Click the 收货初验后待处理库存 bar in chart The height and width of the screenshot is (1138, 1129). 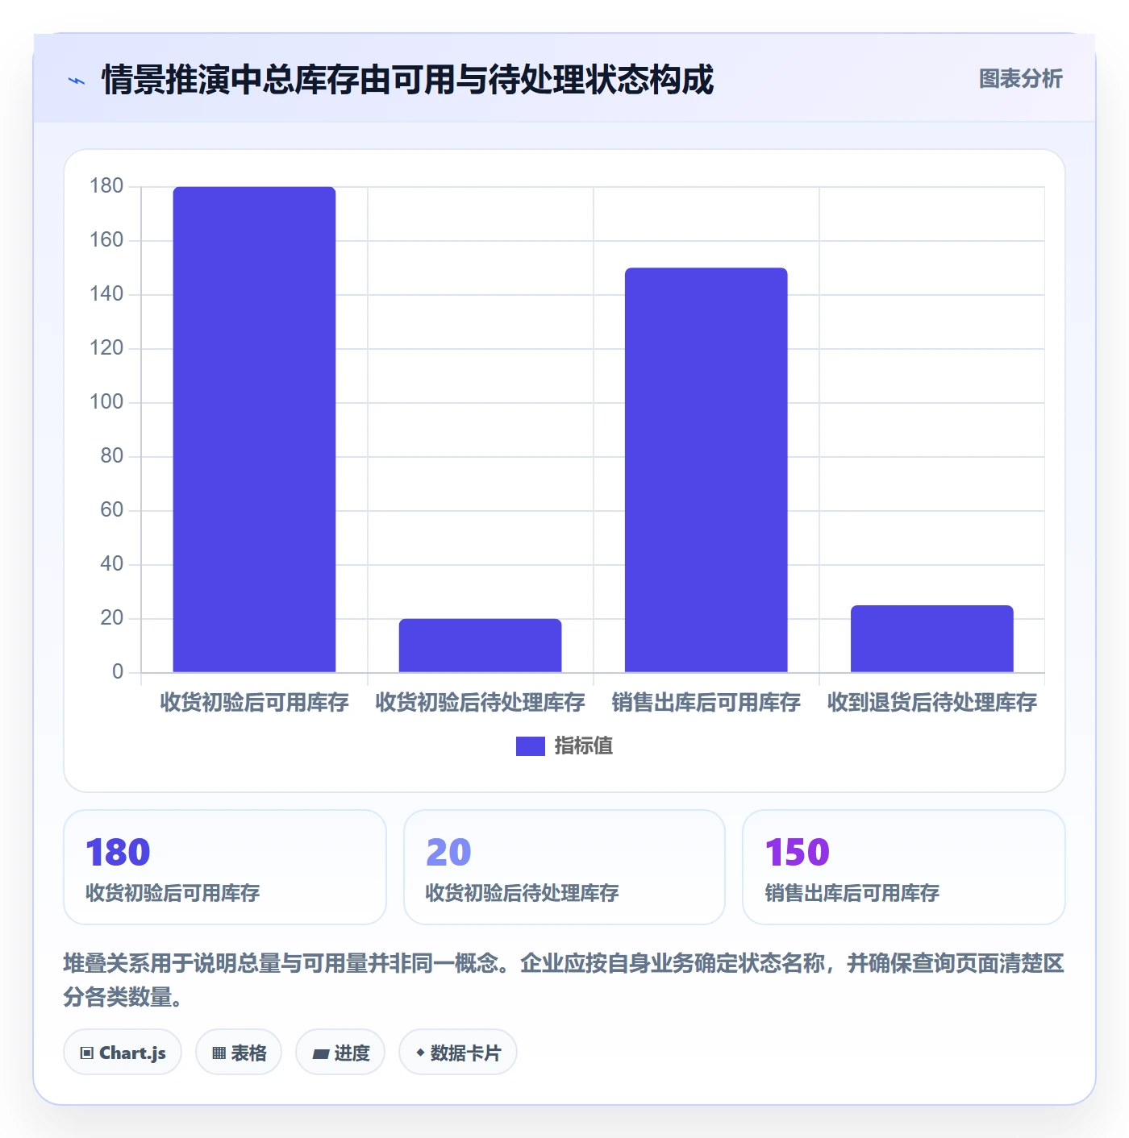480,646
